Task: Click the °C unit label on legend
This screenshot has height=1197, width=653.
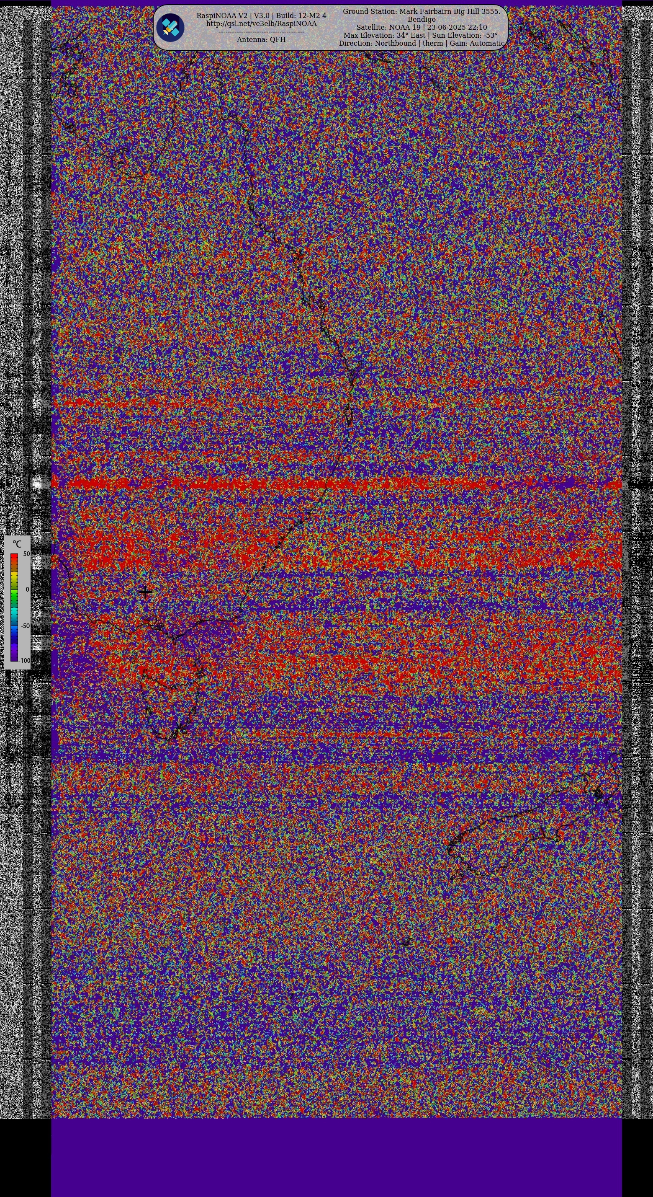Action: pos(17,544)
